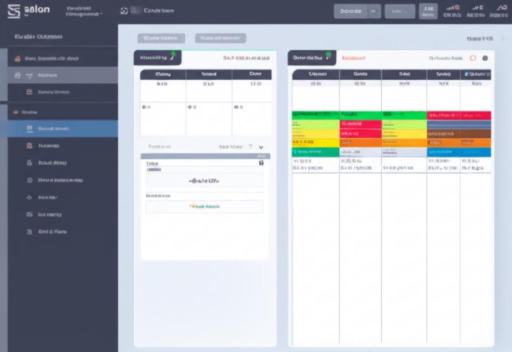512x352 pixels.
Task: Click the lock icon in the left form
Action: pos(262,164)
